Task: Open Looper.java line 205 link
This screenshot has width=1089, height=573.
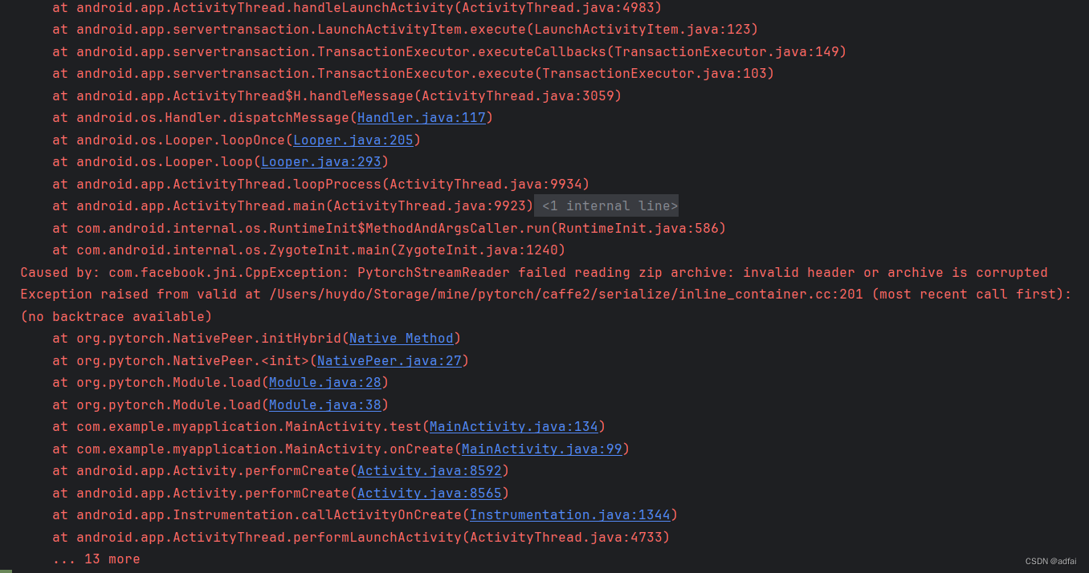Action: (x=353, y=139)
